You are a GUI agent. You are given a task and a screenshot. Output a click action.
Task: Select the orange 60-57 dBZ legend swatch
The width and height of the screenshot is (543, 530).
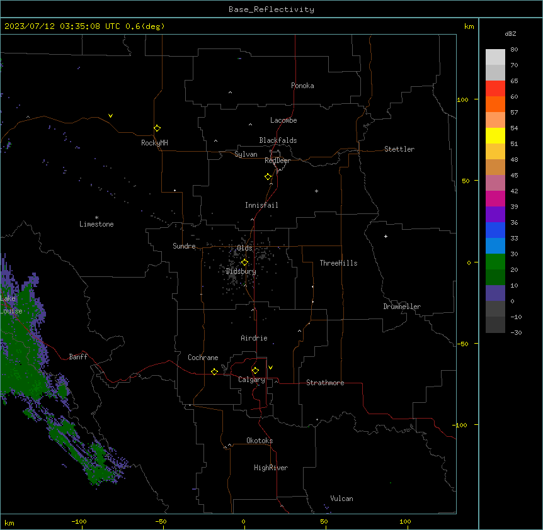[x=495, y=104]
